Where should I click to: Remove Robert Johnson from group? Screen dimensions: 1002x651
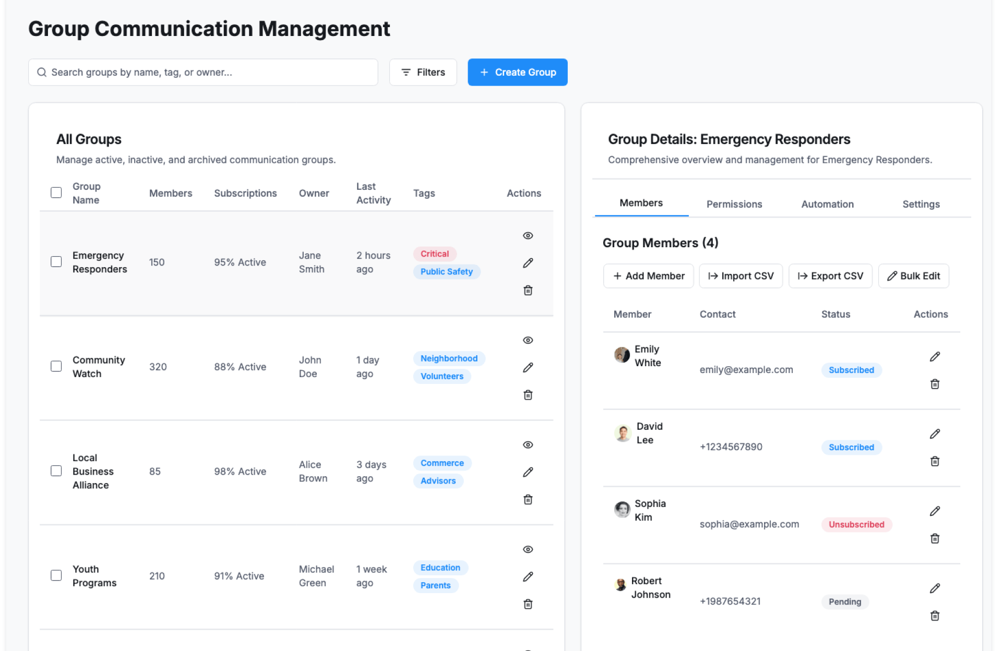pyautogui.click(x=934, y=616)
